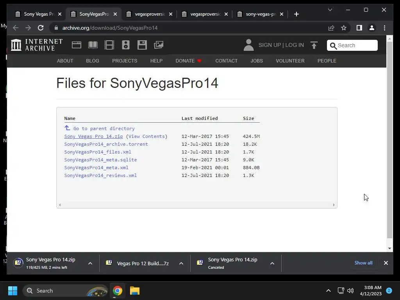This screenshot has height=300, width=400.
Task: Click Show all downloads button
Action: click(363, 263)
